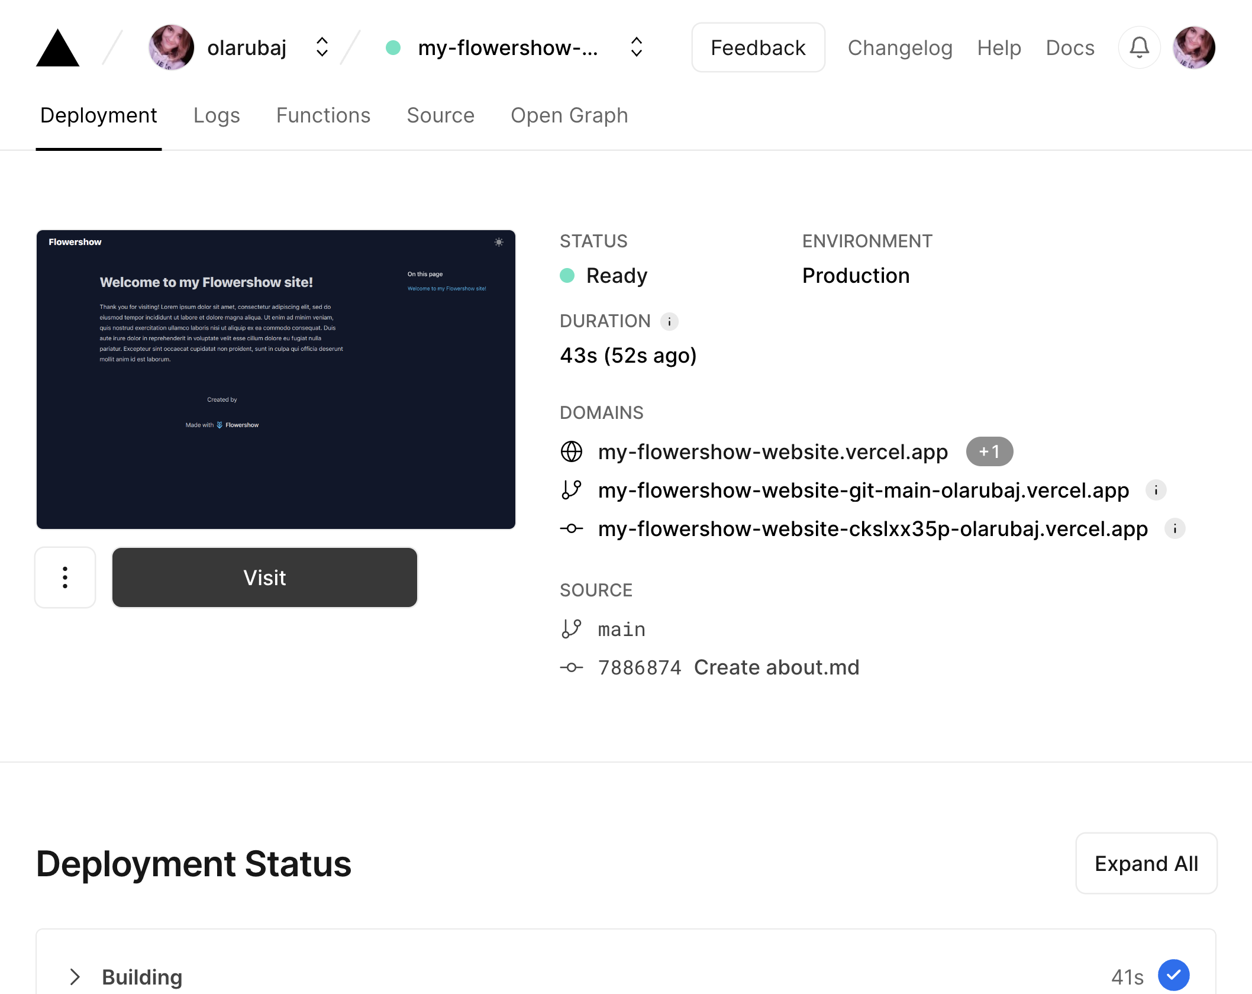Open my-flowershow-website.vercel.app domain link

click(x=773, y=451)
